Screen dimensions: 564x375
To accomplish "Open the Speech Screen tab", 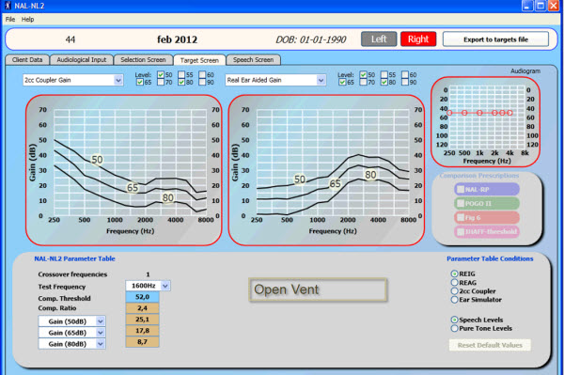I will [x=253, y=60].
